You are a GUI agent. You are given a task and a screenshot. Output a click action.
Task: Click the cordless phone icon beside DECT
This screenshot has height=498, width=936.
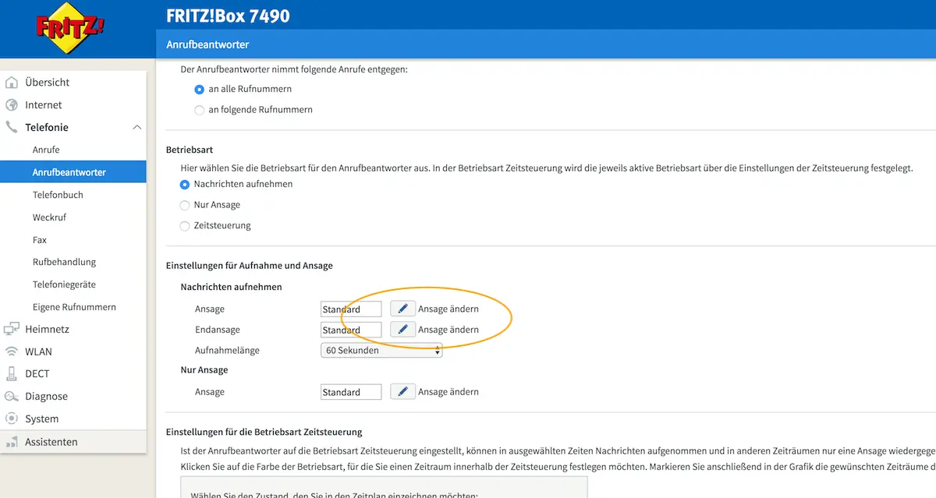pos(12,374)
